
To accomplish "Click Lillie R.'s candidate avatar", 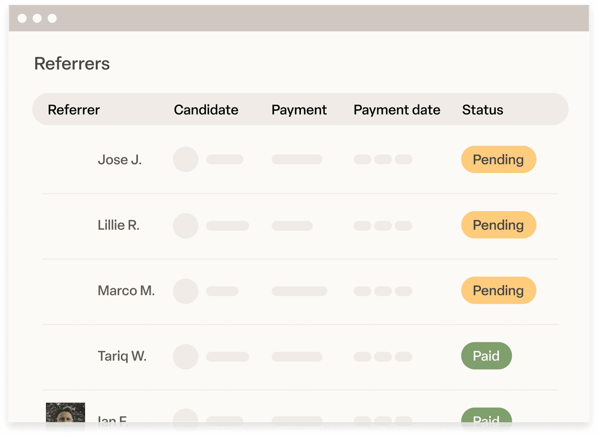I will click(x=185, y=225).
